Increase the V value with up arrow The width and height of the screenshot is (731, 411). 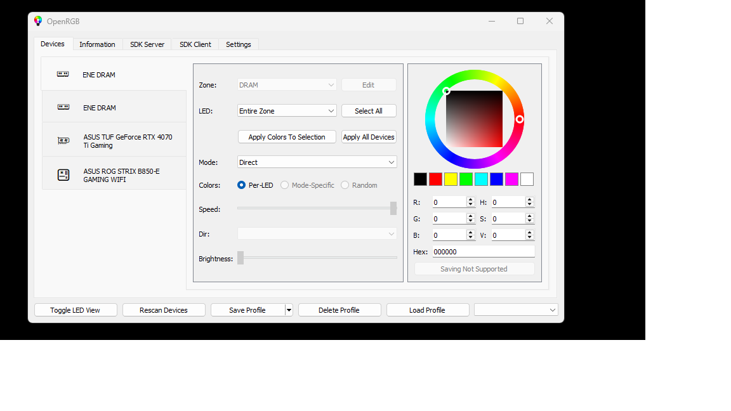[530, 233]
